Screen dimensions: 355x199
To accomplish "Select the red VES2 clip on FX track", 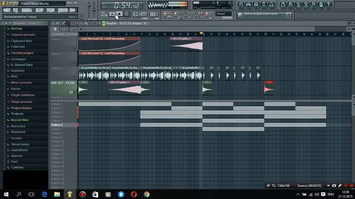I will click(269, 87).
